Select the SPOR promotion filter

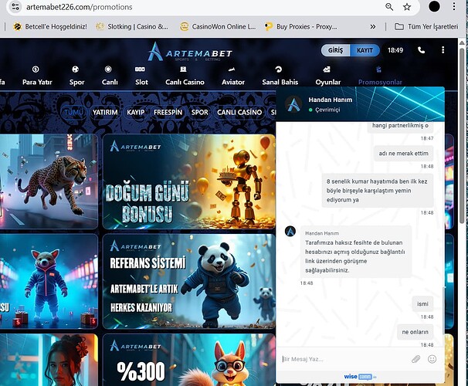tap(200, 112)
